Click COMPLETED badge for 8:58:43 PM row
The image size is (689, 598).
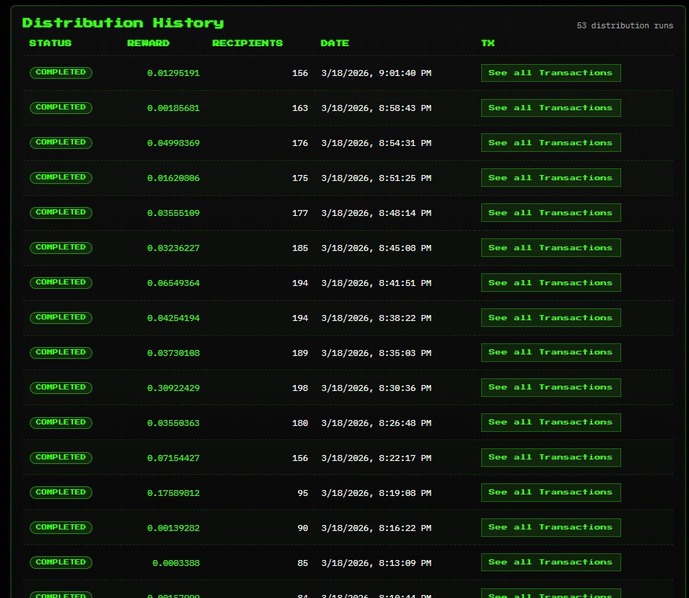[60, 108]
